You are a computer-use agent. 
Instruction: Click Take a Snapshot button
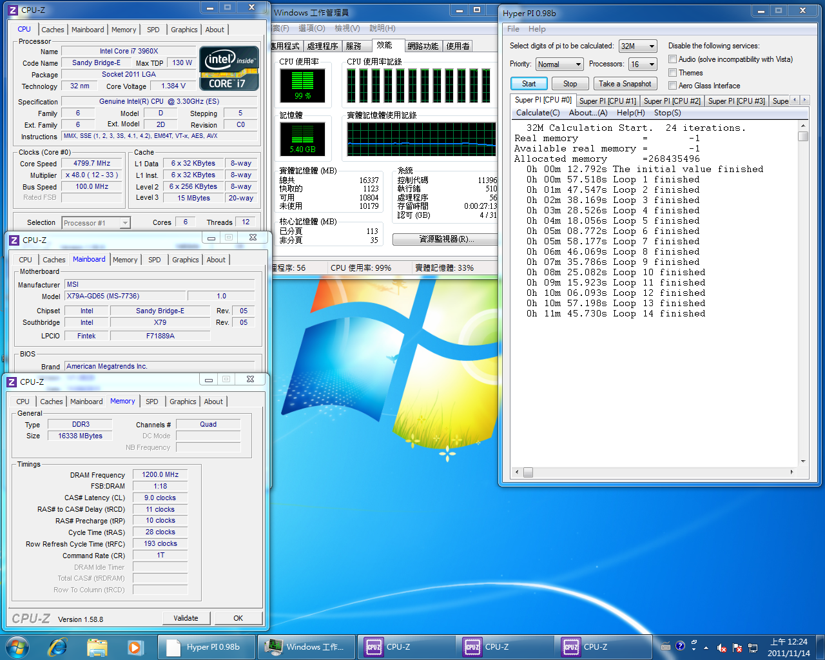click(625, 84)
